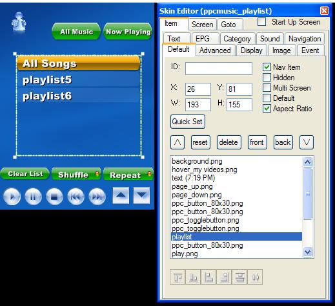The width and height of the screenshot is (335, 306).
Task: Close the Skin Editor window
Action: [324, 10]
